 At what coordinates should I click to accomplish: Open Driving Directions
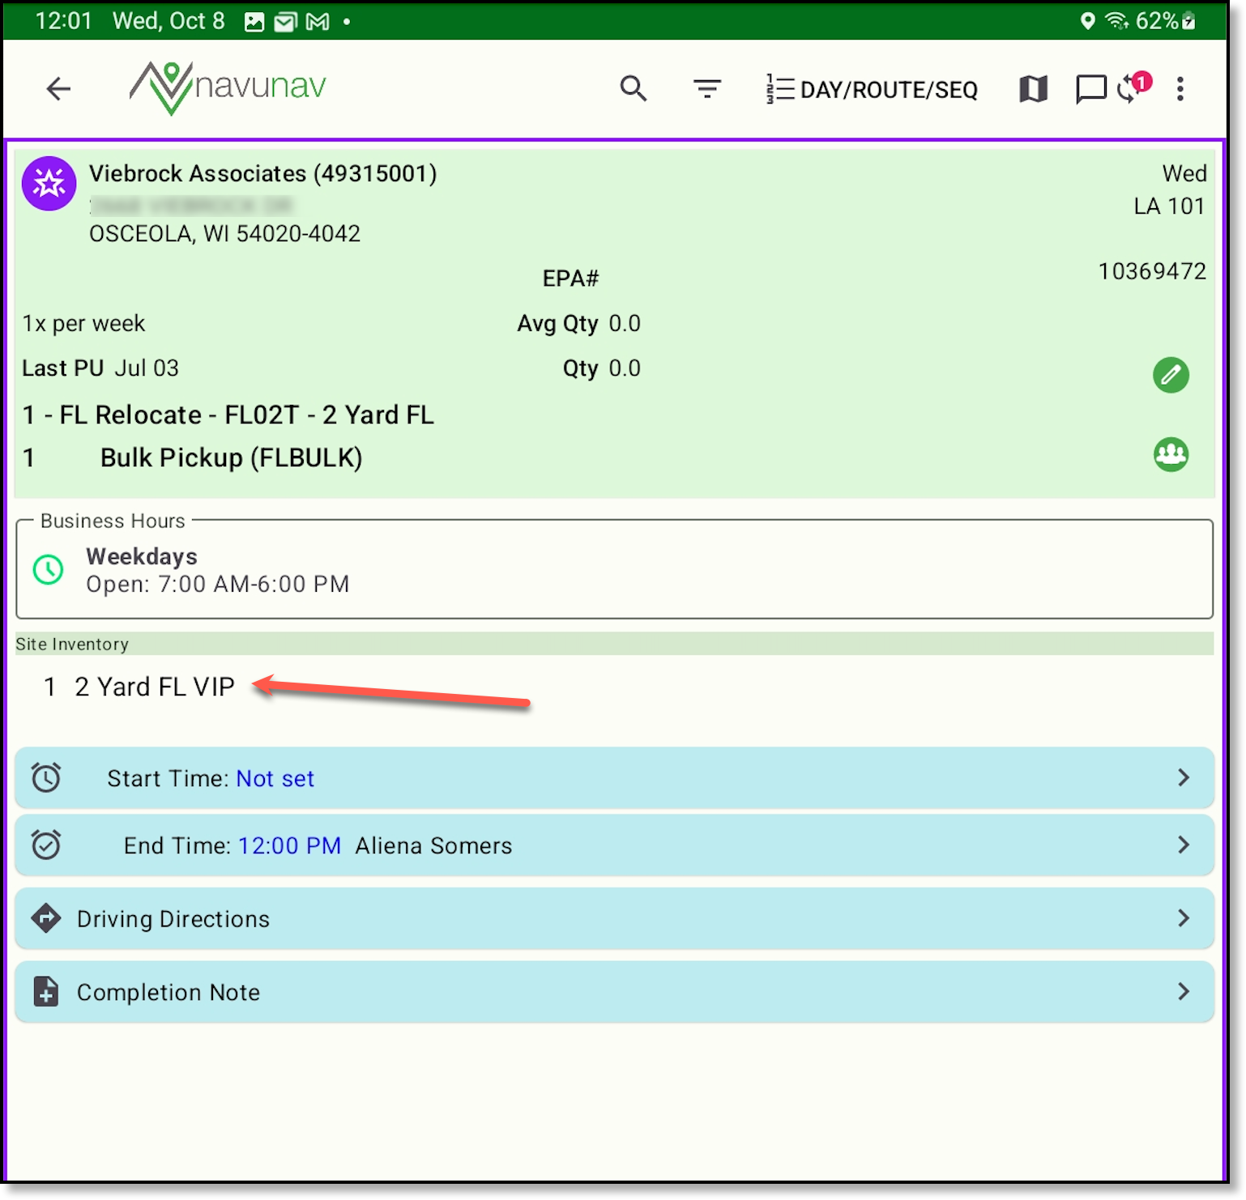tap(614, 918)
